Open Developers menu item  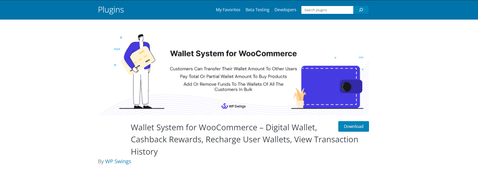pyautogui.click(x=285, y=10)
